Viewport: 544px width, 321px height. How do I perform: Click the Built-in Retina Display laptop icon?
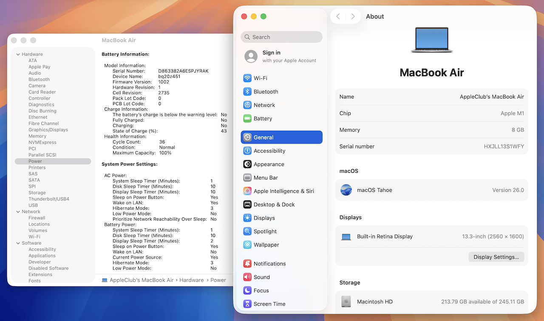coord(346,237)
